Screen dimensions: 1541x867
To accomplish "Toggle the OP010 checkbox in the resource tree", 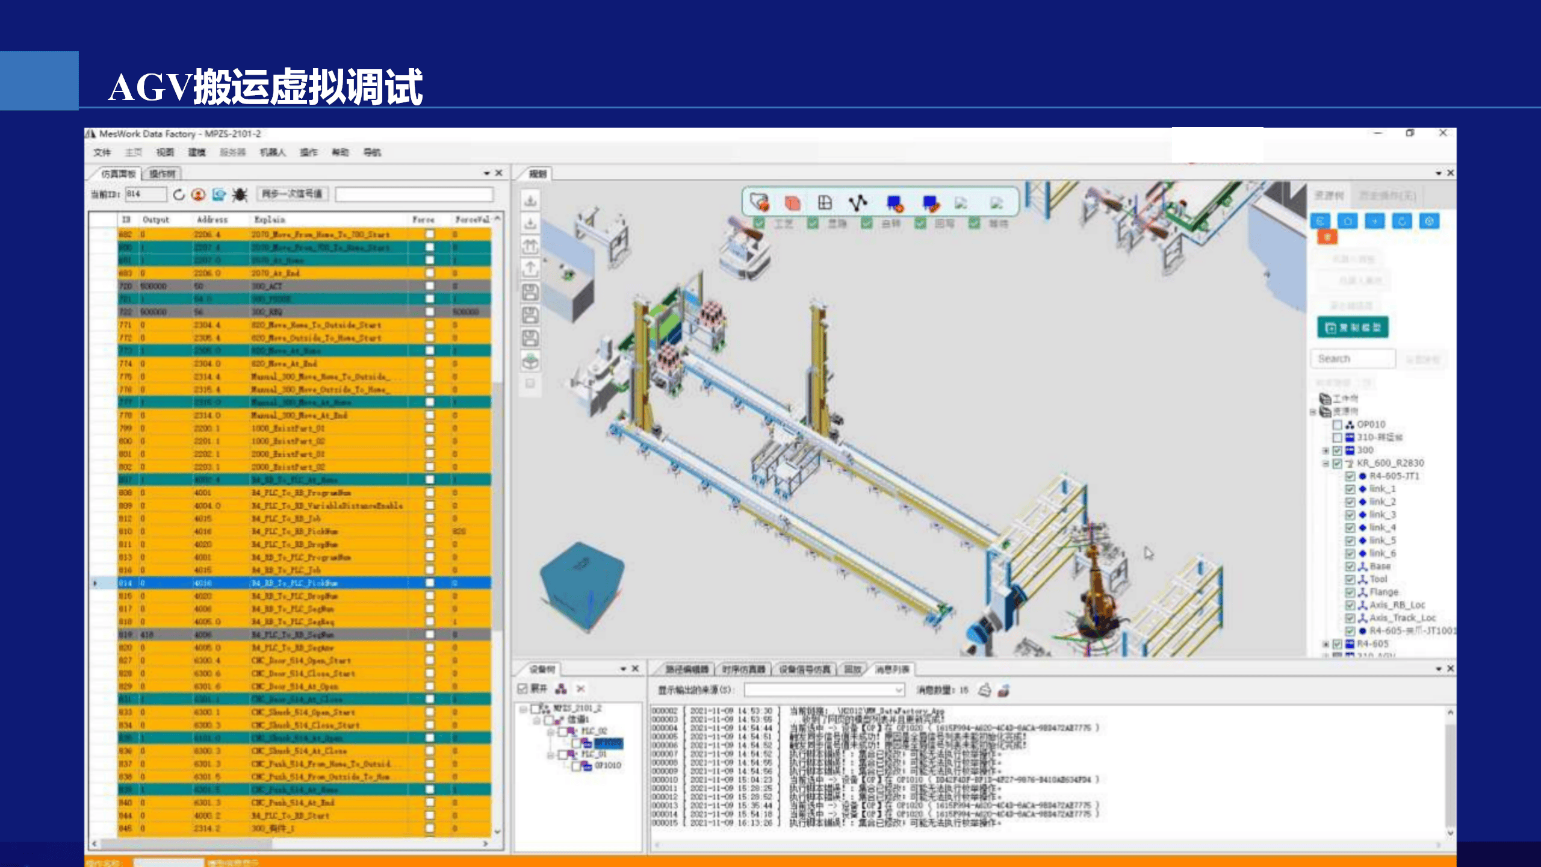I will (1337, 424).
